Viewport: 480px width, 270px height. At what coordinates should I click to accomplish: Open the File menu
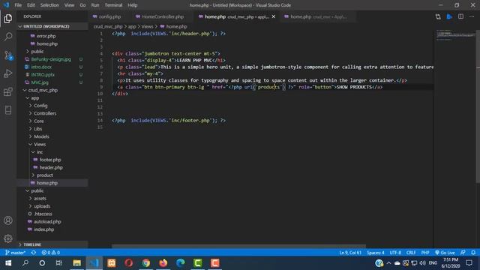point(18,5)
